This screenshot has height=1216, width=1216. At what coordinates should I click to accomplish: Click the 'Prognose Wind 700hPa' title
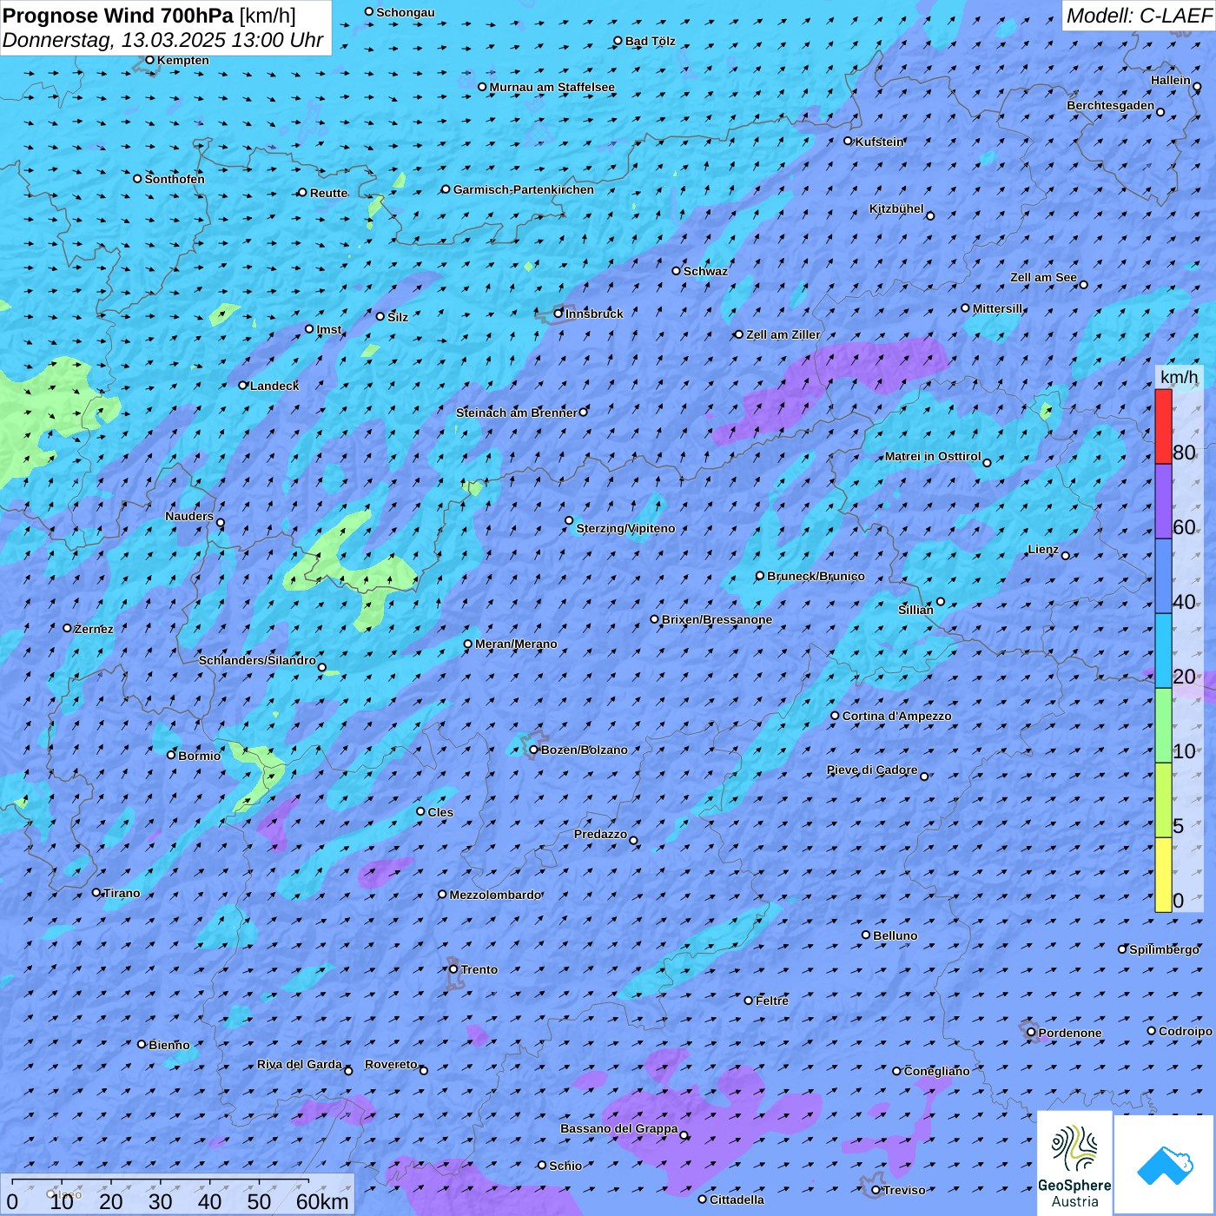click(x=119, y=16)
